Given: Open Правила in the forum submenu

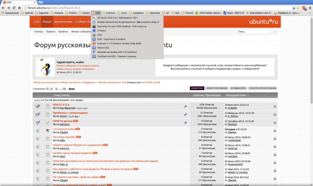Looking at the screenshot, I should click(50, 31).
